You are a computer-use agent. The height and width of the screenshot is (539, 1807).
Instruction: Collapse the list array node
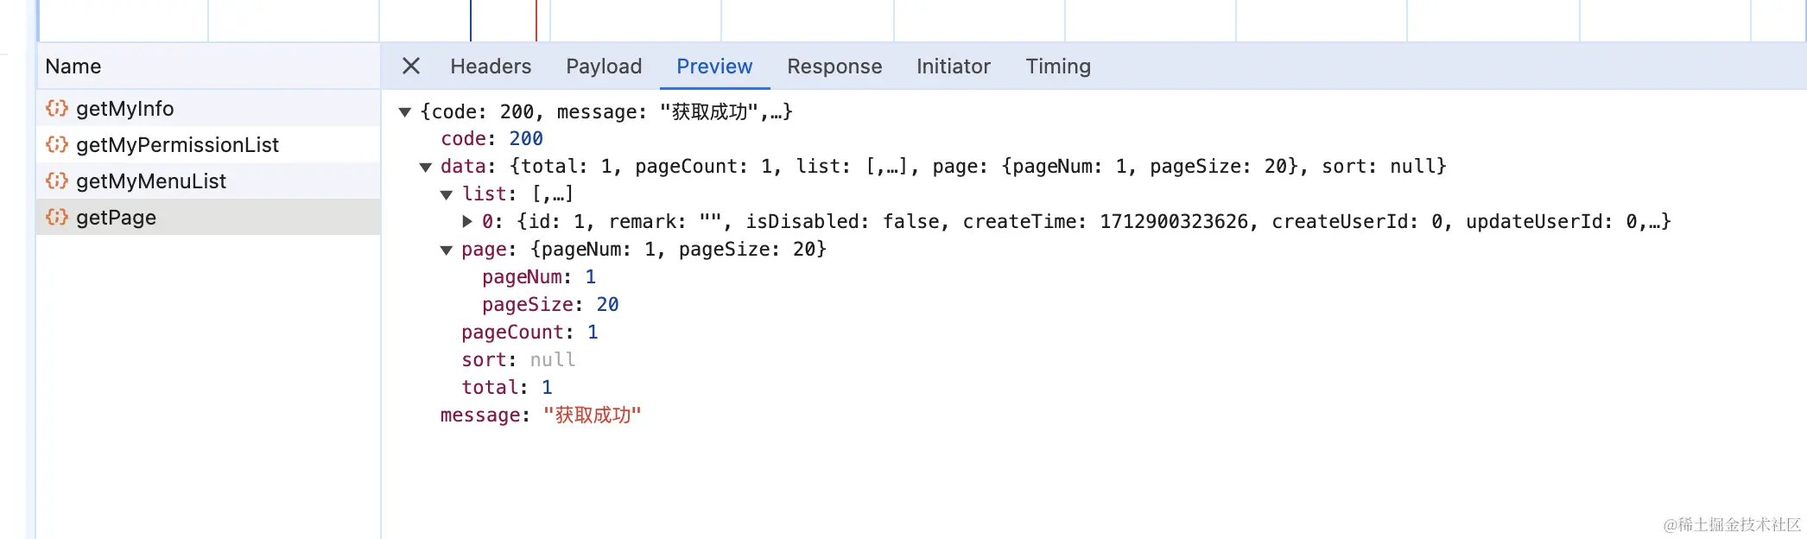coord(447,194)
